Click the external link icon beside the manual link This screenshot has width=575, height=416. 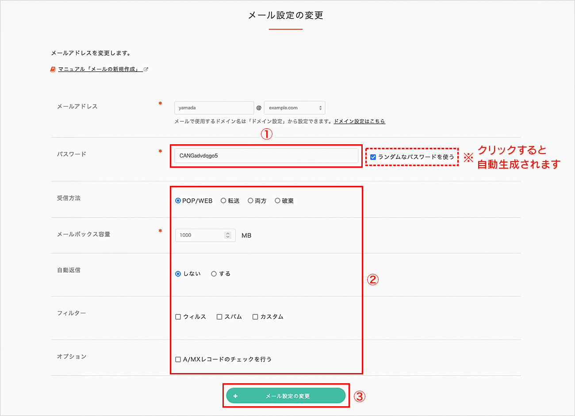[x=146, y=69]
